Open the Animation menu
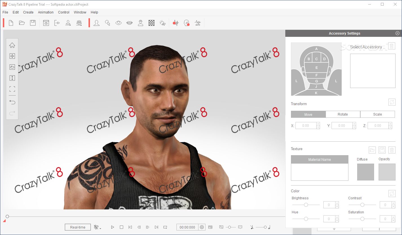 [x=46, y=12]
